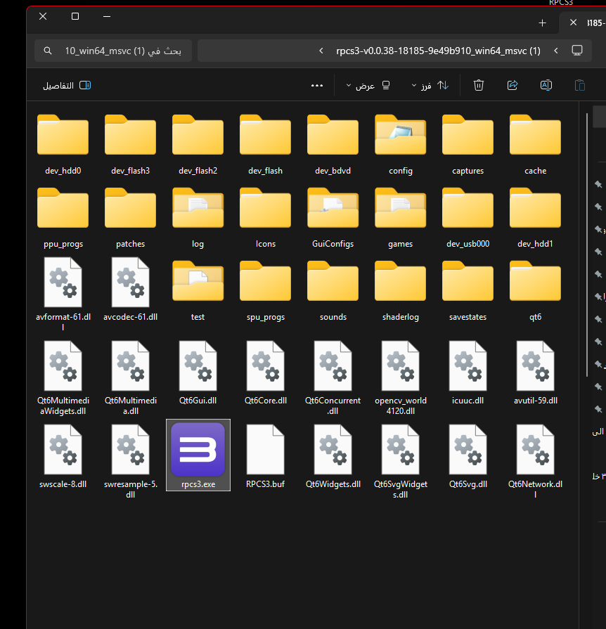This screenshot has height=629, width=606.
Task: Select the avcodec-61.dll file
Action: [x=131, y=290]
